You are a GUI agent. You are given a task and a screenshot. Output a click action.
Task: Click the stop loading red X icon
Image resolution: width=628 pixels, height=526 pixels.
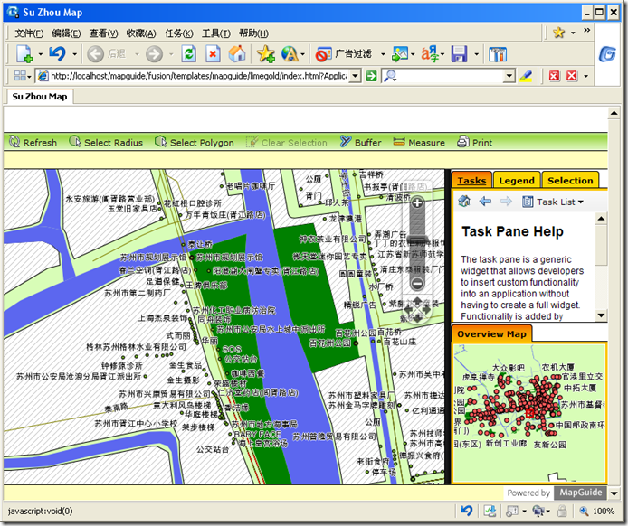pyautogui.click(x=213, y=54)
